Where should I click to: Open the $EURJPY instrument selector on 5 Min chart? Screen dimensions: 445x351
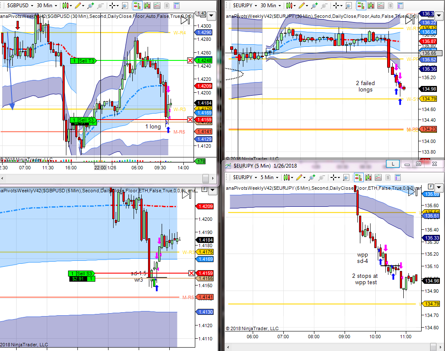pos(245,178)
